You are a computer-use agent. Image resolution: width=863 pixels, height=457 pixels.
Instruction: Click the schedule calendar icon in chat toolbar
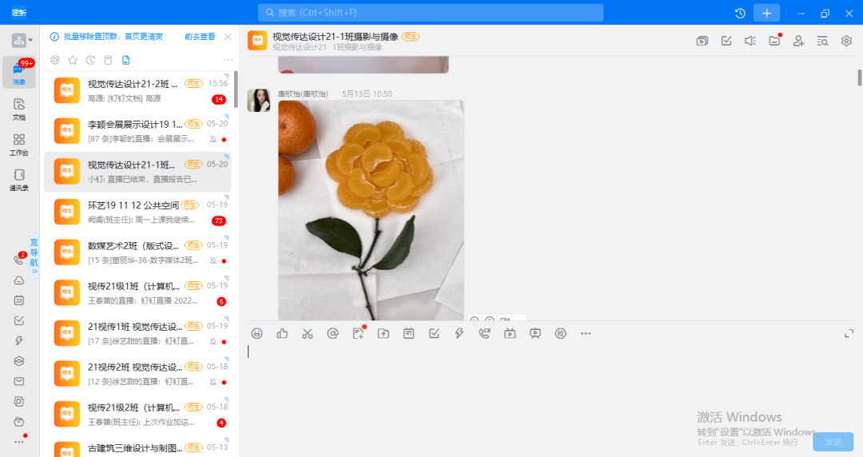tap(408, 333)
